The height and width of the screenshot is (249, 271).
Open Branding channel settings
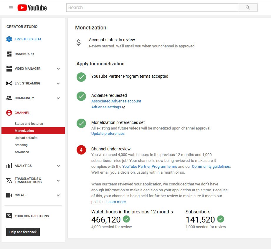click(x=21, y=145)
